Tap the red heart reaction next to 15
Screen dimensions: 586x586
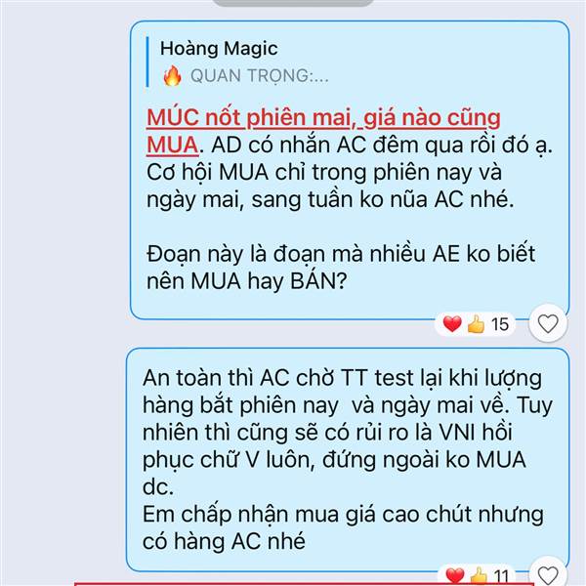(452, 323)
